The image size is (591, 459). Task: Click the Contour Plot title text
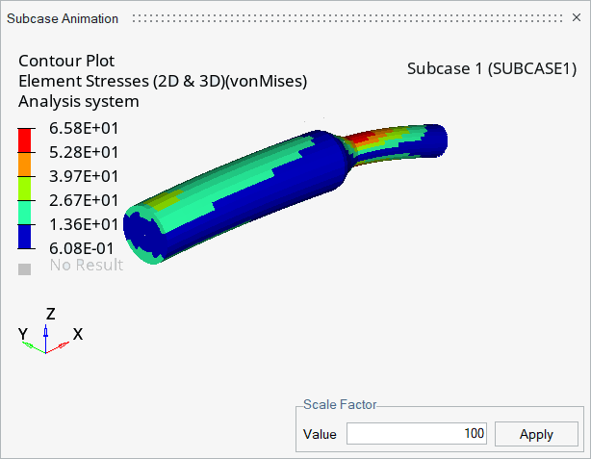(66, 61)
